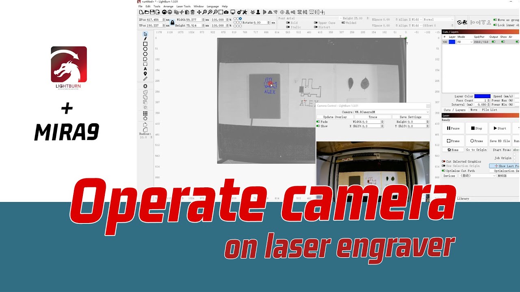Viewport: 520px width, 292px height.
Task: Click the Interval spinner arrows
Action: click(489, 105)
